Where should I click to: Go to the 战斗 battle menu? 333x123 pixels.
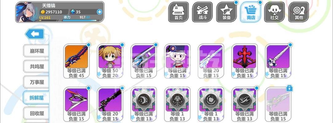202,12
